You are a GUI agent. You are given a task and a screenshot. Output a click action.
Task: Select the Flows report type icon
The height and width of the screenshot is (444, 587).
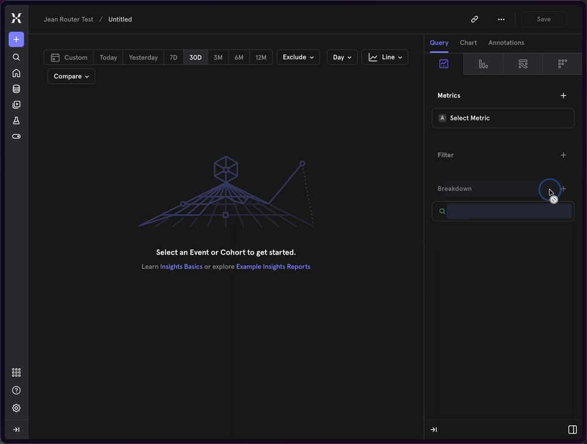click(x=523, y=64)
